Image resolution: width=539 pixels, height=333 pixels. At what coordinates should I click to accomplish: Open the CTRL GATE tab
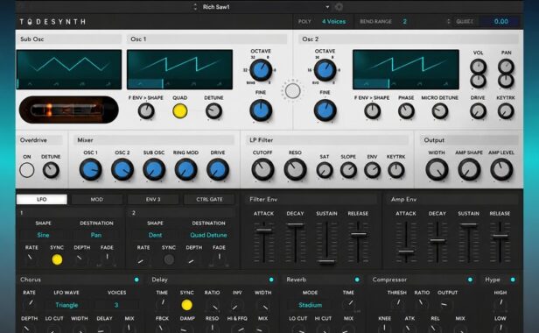pos(209,199)
